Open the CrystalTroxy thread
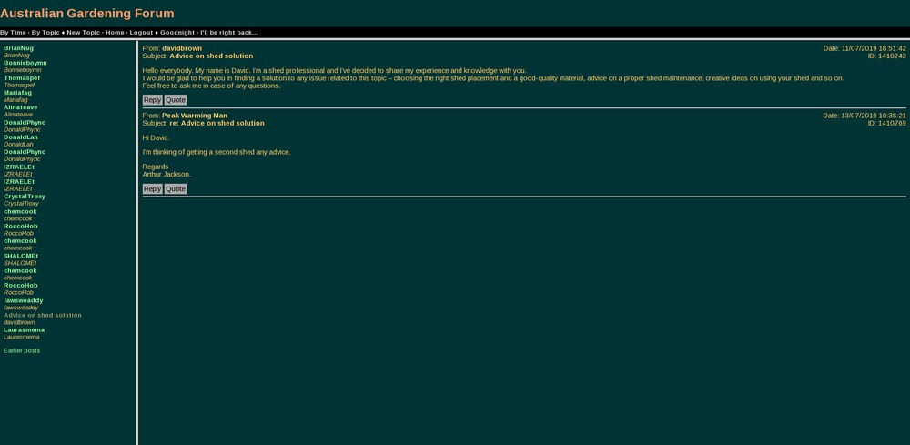The width and height of the screenshot is (910, 445). coord(25,197)
